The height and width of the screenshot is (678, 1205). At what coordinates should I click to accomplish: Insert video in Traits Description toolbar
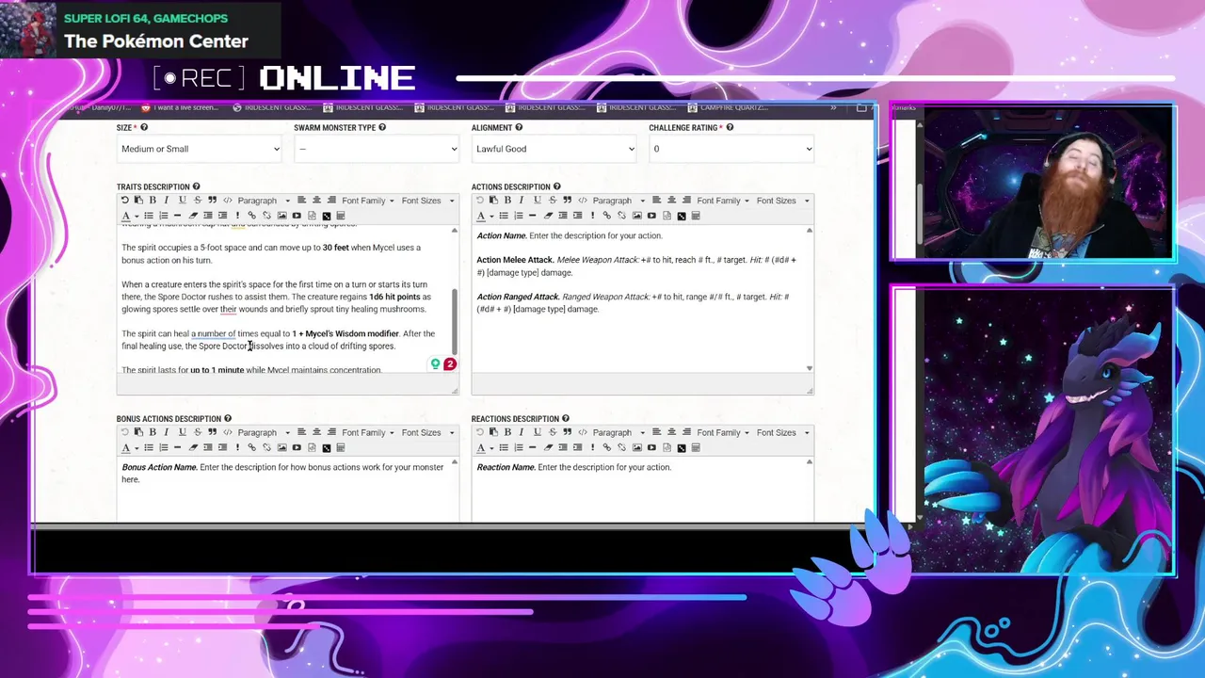297,216
